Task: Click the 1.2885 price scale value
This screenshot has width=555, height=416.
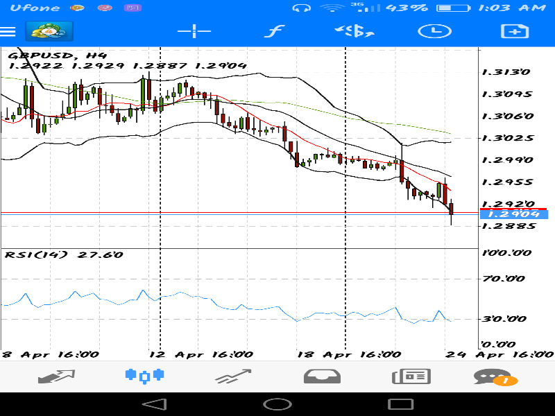Action: [x=509, y=226]
